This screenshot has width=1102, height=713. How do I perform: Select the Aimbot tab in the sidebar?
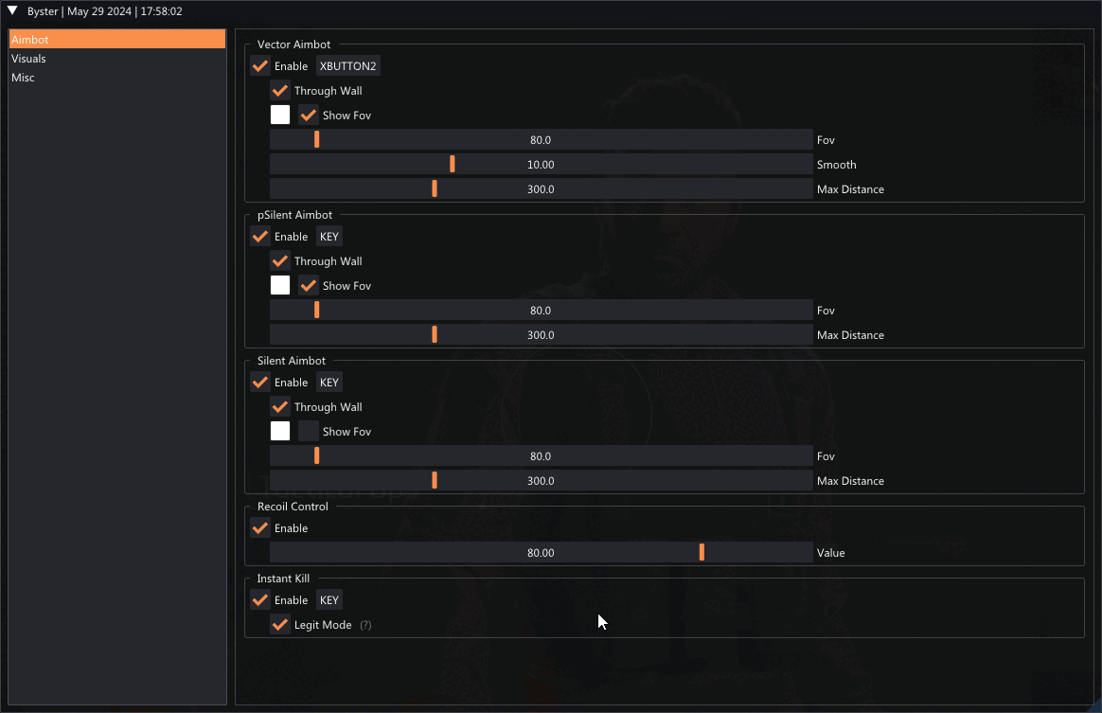(117, 40)
